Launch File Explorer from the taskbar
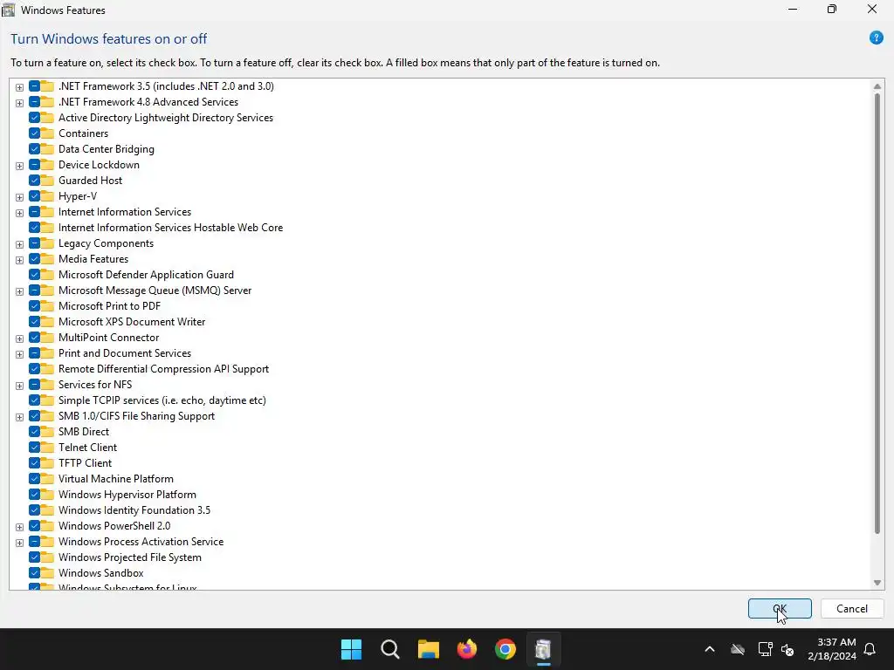The height and width of the screenshot is (670, 894). [428, 649]
